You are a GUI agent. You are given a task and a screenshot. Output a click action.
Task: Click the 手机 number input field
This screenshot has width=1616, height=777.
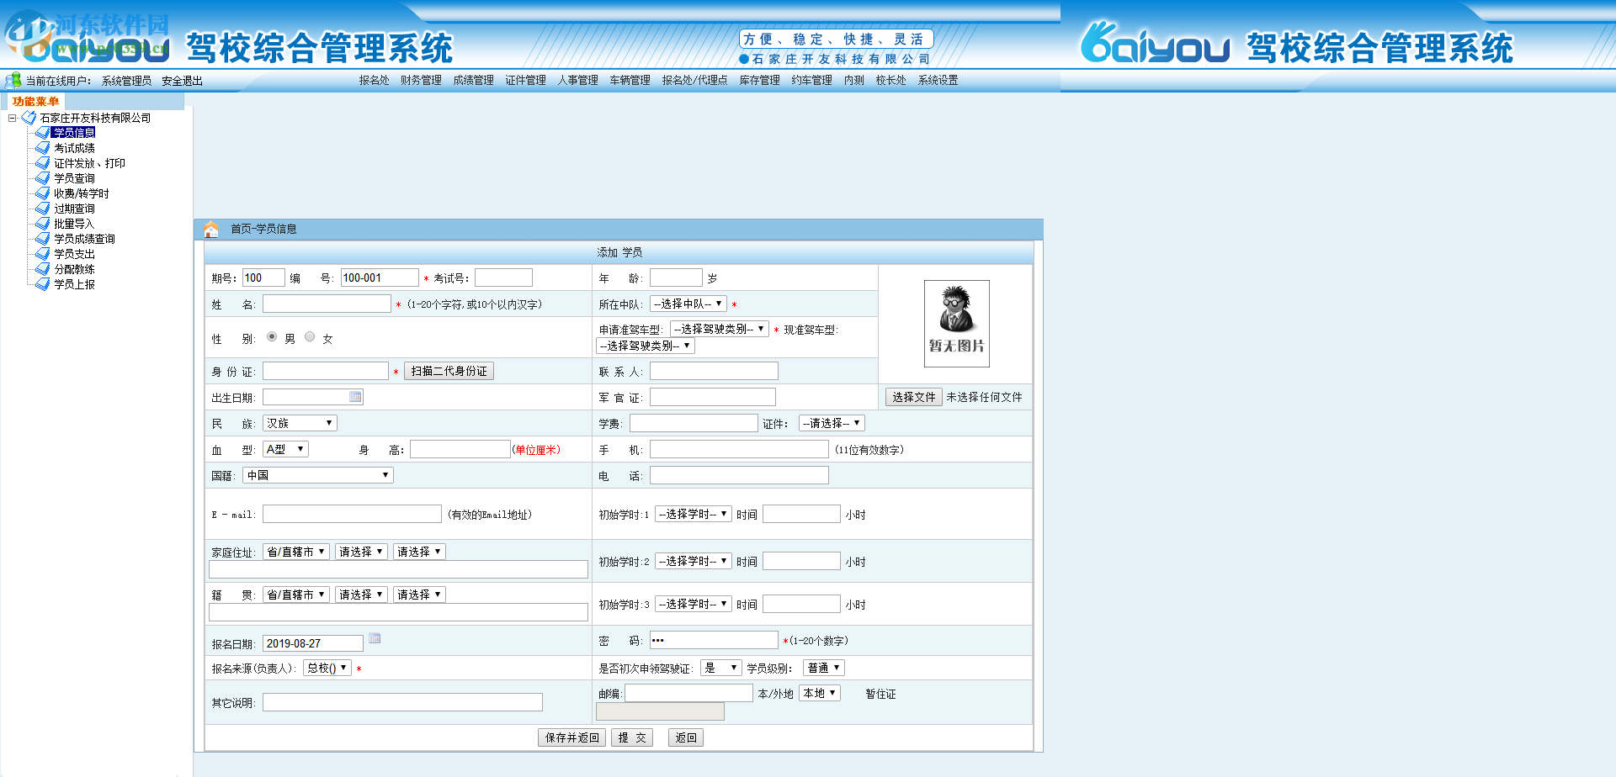739,449
